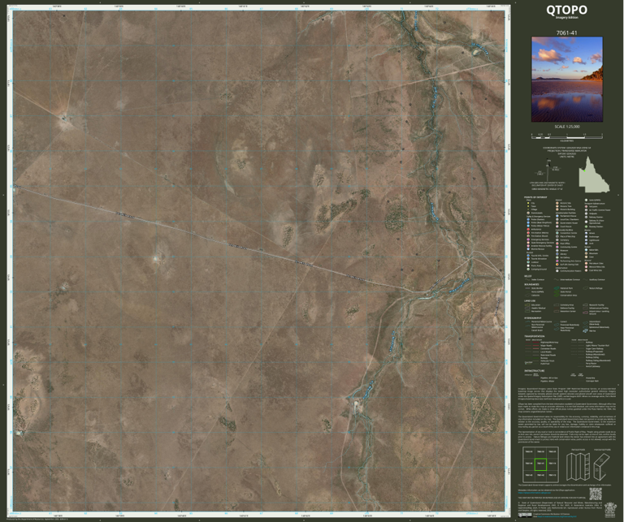Screen dimensions: 624x522
Task: Select the green highlighted index grid cell
Action: coord(541,464)
